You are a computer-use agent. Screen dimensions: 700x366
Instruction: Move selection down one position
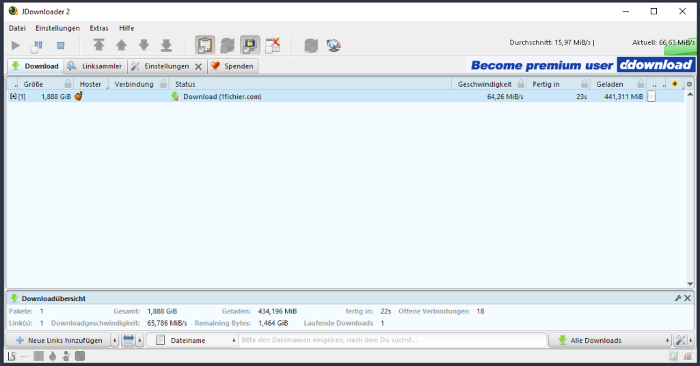[144, 44]
